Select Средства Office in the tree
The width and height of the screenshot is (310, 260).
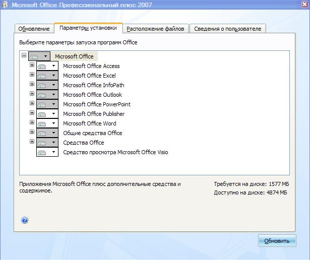click(84, 143)
